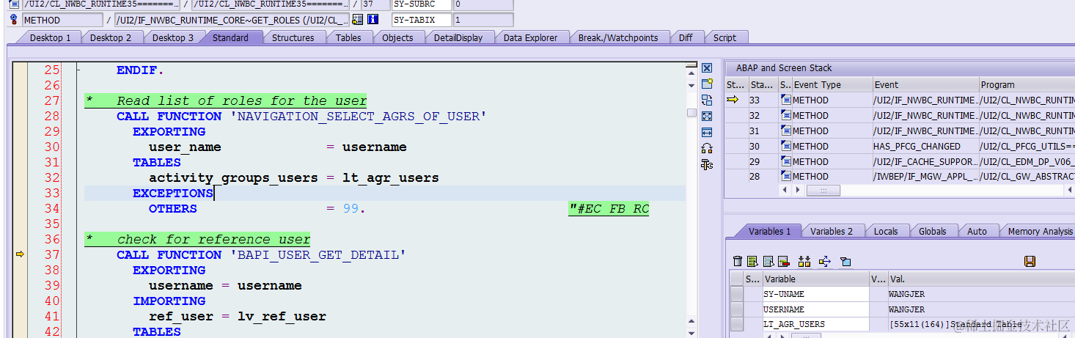
Task: Click the green insert row icon in Variables toolbar
Action: tap(753, 261)
